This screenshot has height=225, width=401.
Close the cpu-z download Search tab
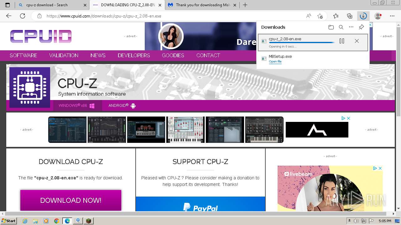click(85, 5)
